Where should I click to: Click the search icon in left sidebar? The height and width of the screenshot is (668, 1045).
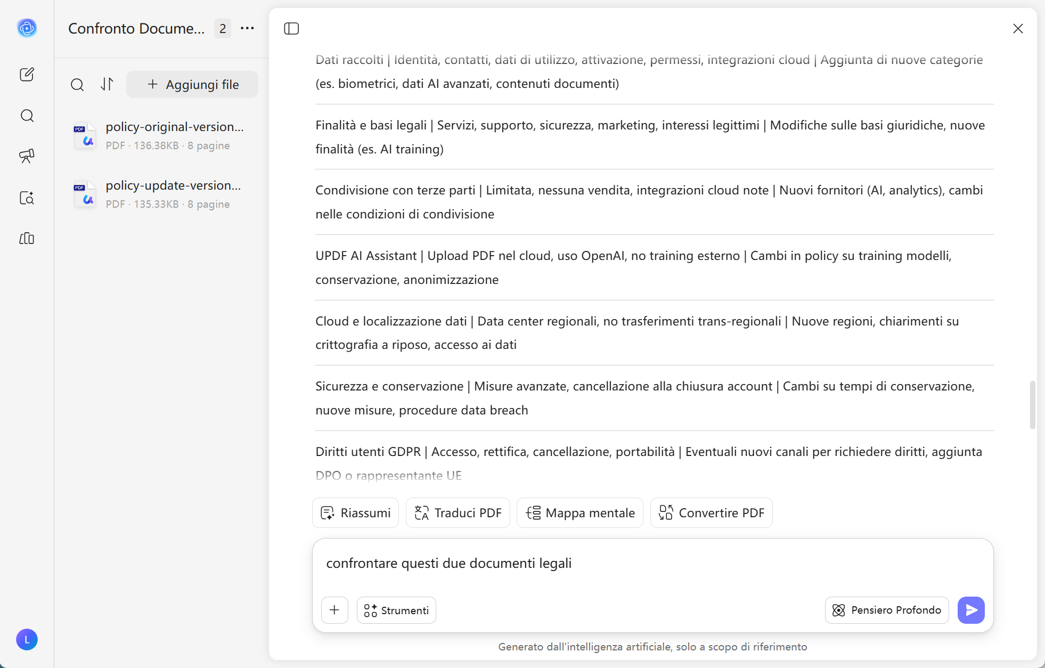pyautogui.click(x=27, y=116)
